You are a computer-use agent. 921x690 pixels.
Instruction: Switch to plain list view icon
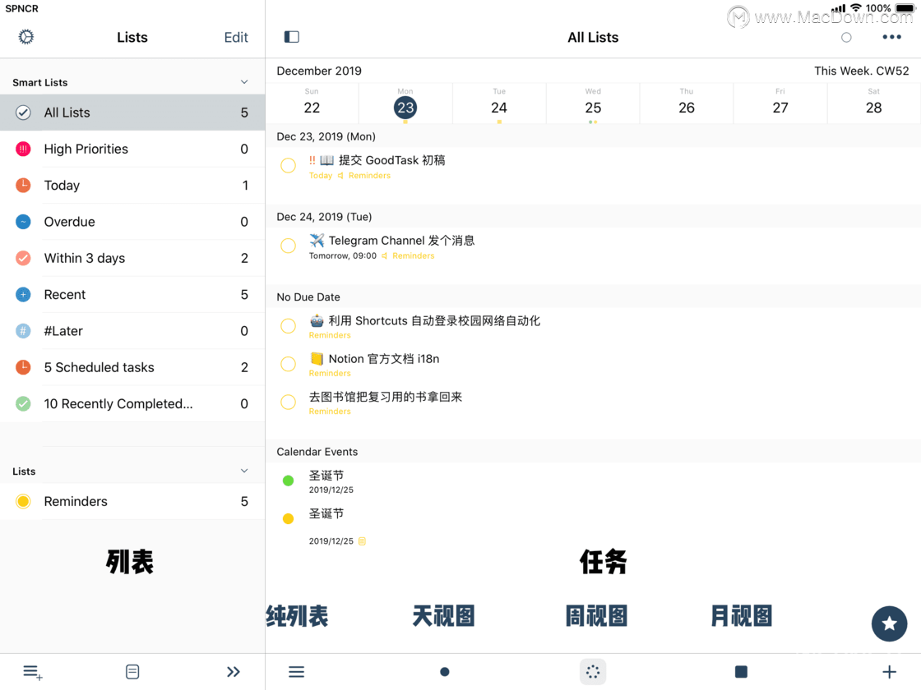[x=296, y=672]
